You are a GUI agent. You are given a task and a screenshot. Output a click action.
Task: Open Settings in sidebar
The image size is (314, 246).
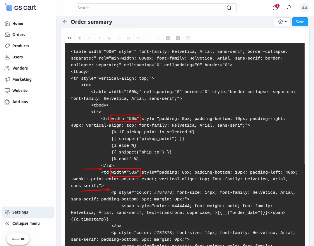click(28, 212)
